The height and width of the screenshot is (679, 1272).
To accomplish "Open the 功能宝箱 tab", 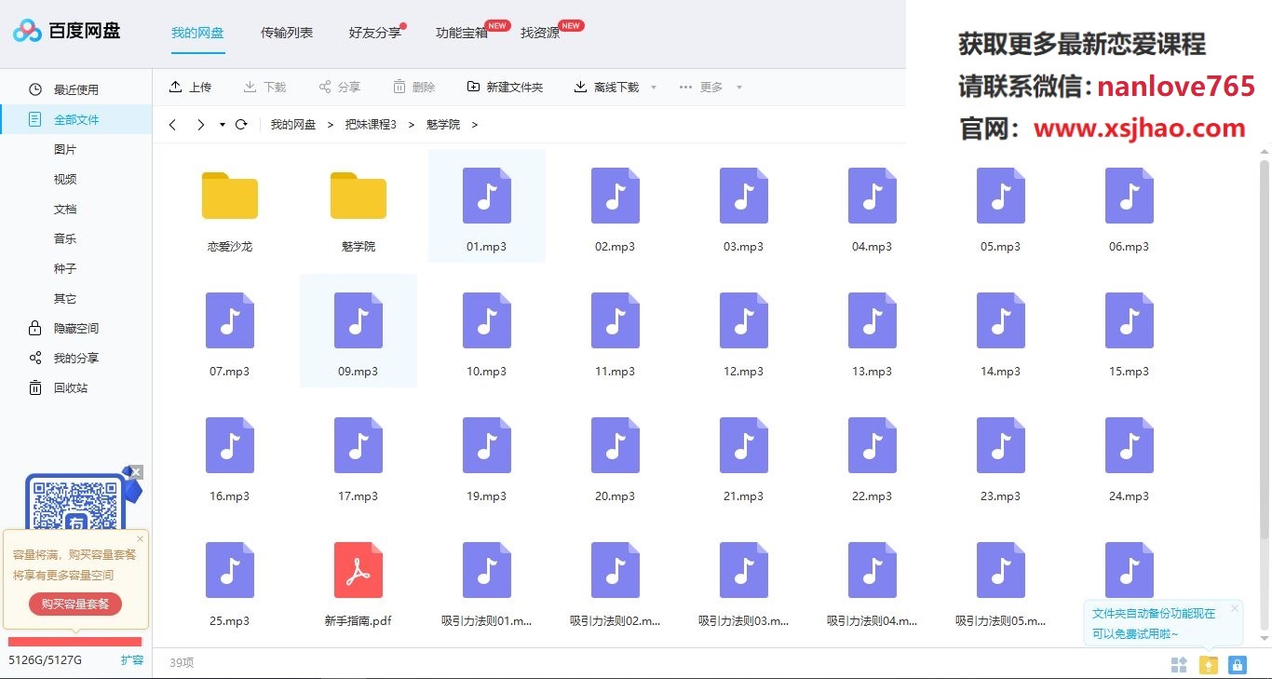I will [462, 33].
